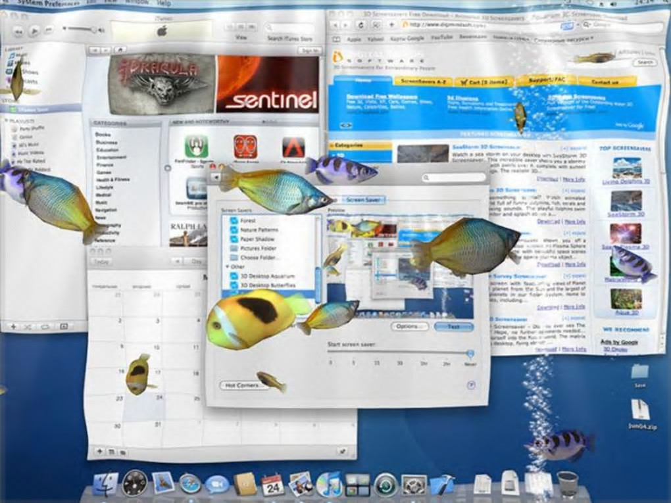The height and width of the screenshot is (503, 671).
Task: Open black app icon with red A
Action: (293, 147)
